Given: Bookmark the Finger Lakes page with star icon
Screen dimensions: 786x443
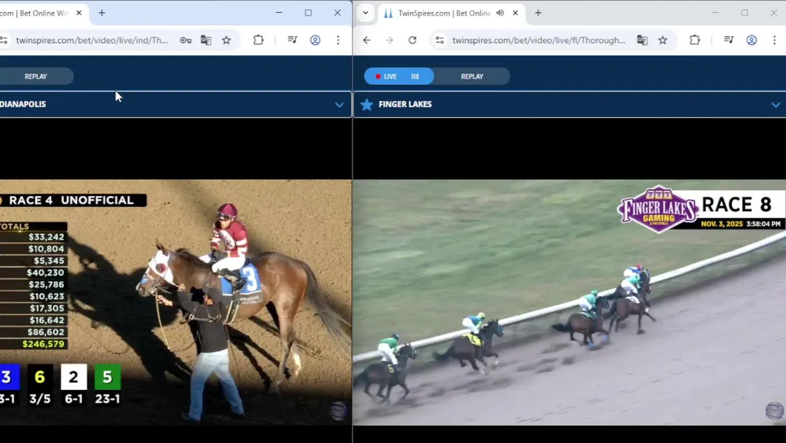Looking at the screenshot, I should pos(662,40).
